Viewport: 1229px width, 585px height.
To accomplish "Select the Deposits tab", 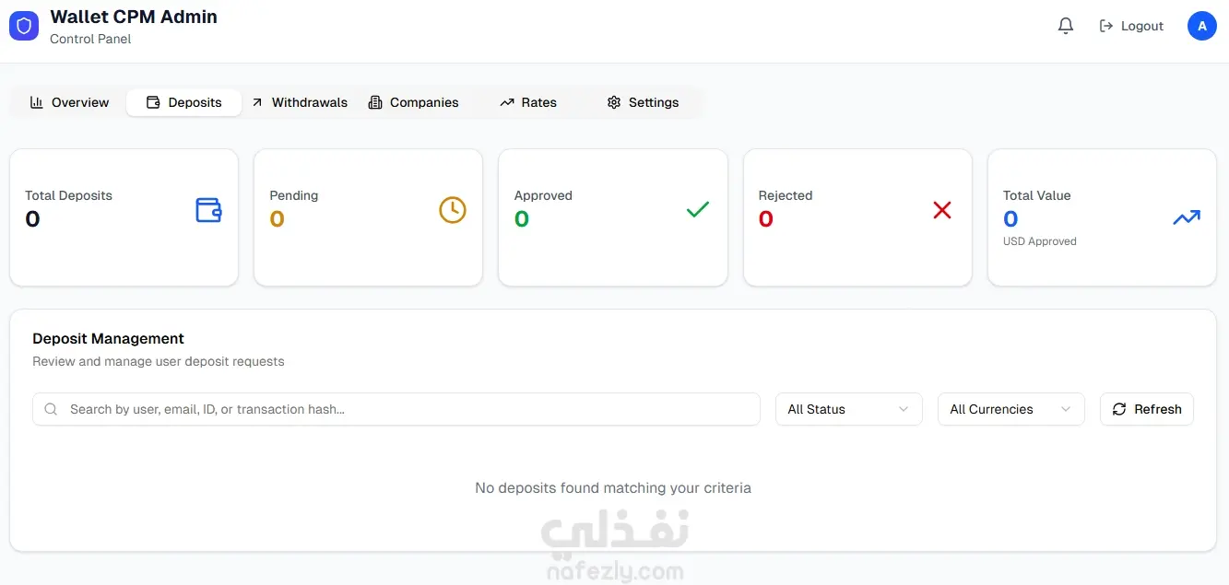I will click(184, 102).
